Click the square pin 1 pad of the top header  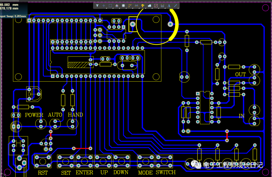(x=29, y=21)
